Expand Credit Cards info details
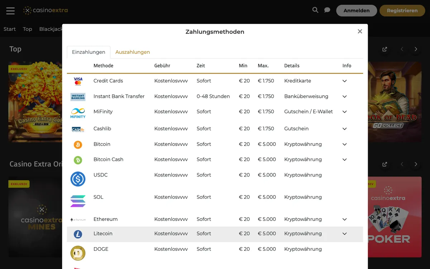The width and height of the screenshot is (430, 269). click(x=345, y=81)
